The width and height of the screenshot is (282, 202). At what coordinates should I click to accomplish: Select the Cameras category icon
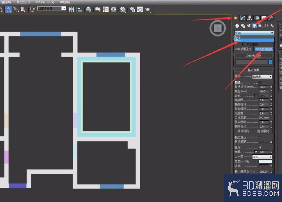(254, 26)
